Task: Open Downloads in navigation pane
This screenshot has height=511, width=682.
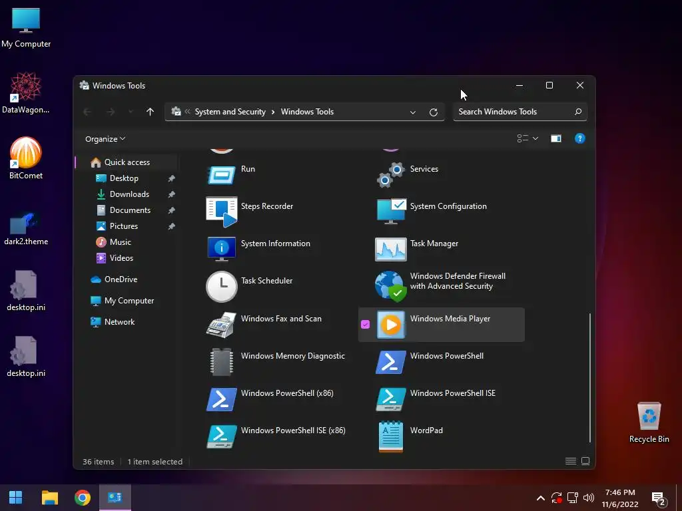Action: pyautogui.click(x=129, y=194)
